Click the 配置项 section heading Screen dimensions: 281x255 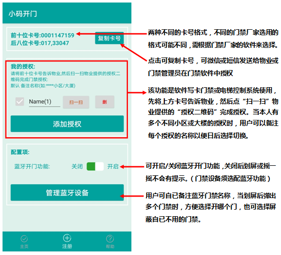[20, 152]
